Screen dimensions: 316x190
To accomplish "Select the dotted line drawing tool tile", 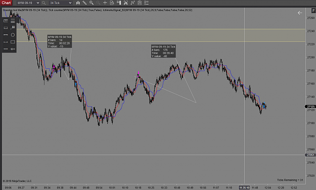I will tap(6, 49).
